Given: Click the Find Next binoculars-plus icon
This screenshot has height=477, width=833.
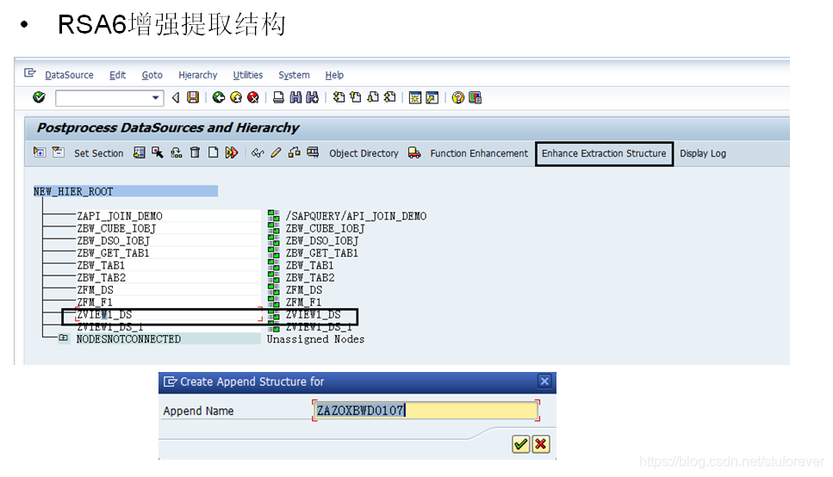Looking at the screenshot, I should 313,97.
